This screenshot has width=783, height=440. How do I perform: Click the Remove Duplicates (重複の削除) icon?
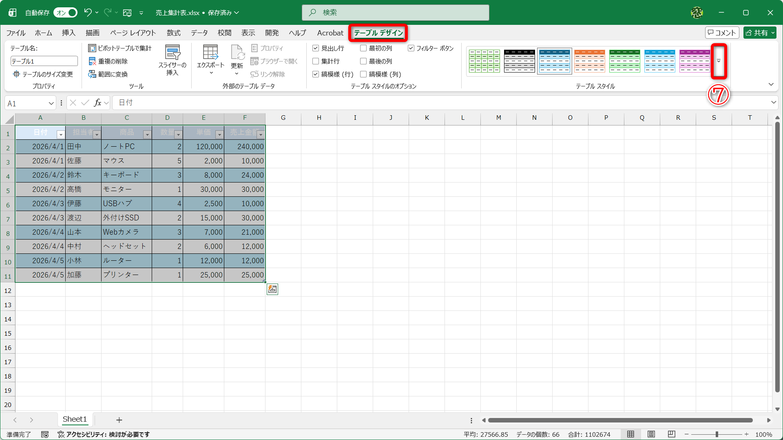[x=92, y=61]
